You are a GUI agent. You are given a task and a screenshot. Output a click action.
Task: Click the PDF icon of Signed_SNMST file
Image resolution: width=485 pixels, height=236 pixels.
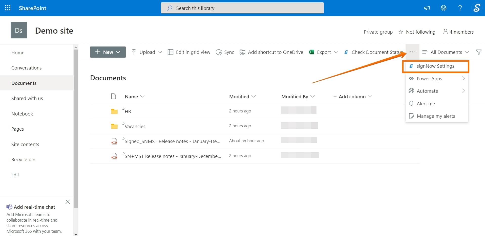pos(114,141)
